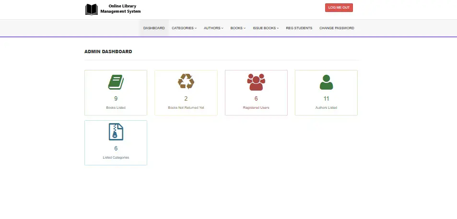Viewport: 457px width, 219px height.
Task: Click the blue zipped file icon
Action: [x=116, y=132]
